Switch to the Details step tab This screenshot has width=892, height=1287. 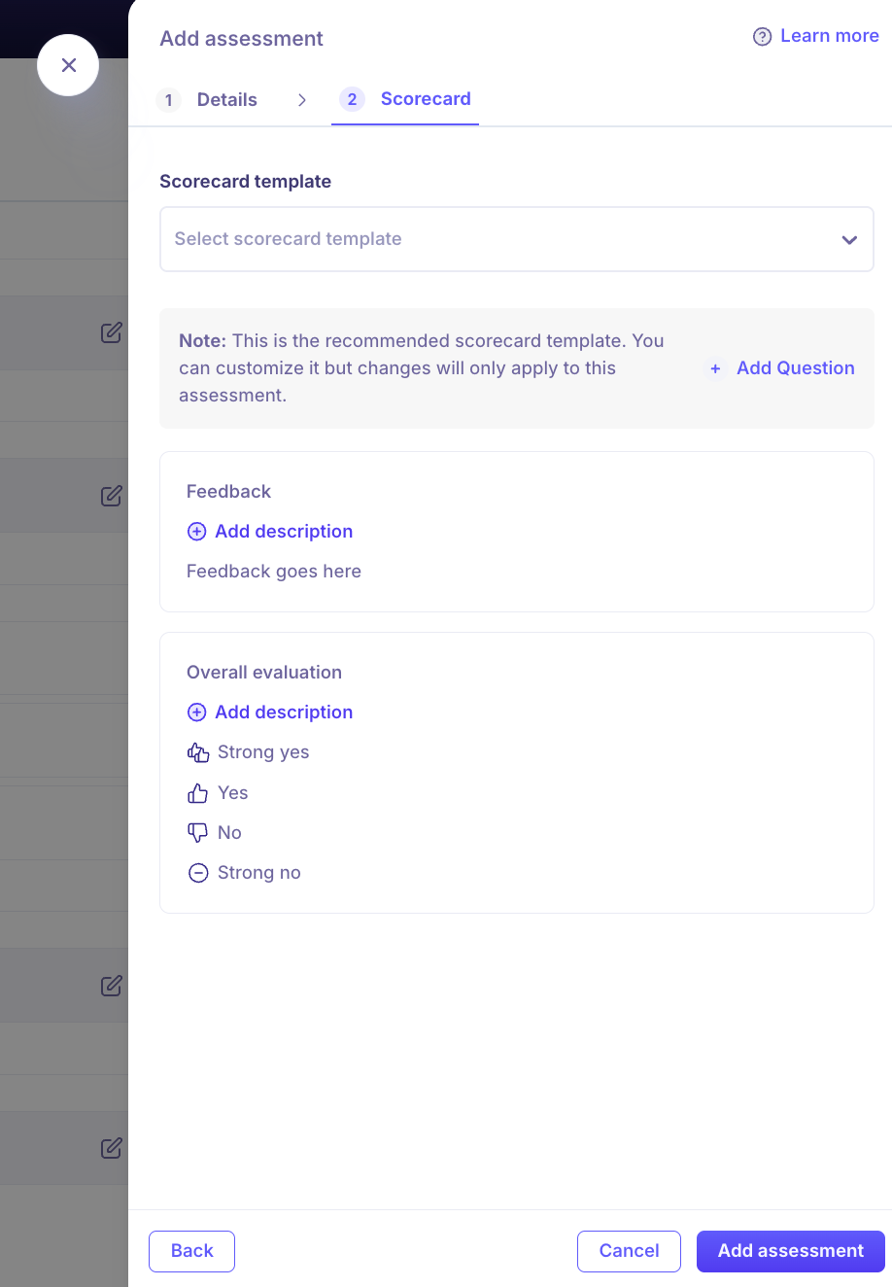point(226,100)
